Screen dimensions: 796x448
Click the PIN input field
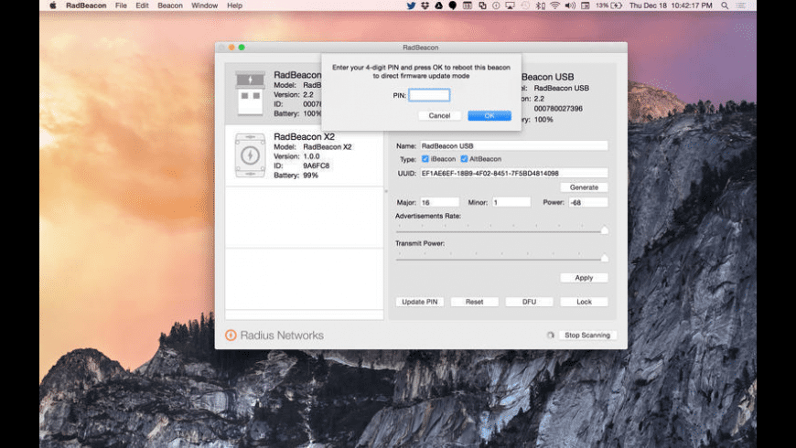pos(429,95)
